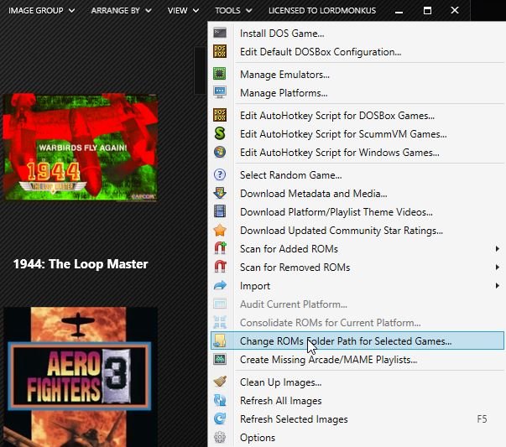Expand the Scan for Removed ROMs submenu arrow
Image resolution: width=506 pixels, height=447 pixels.
(498, 267)
